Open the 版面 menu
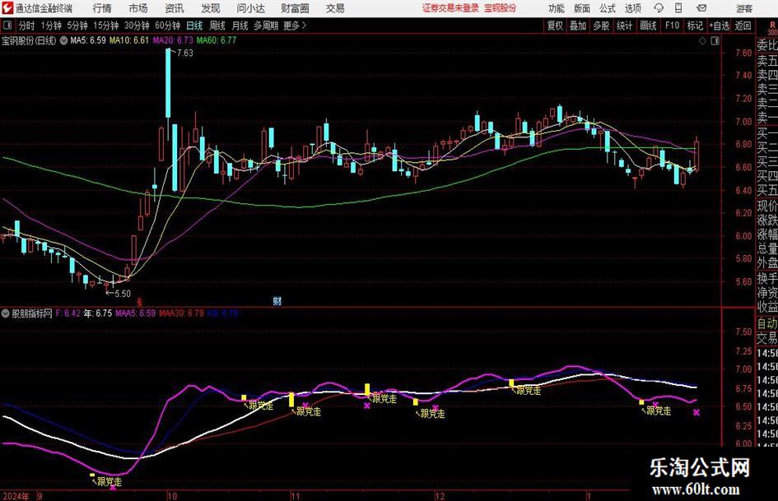 coord(582,8)
